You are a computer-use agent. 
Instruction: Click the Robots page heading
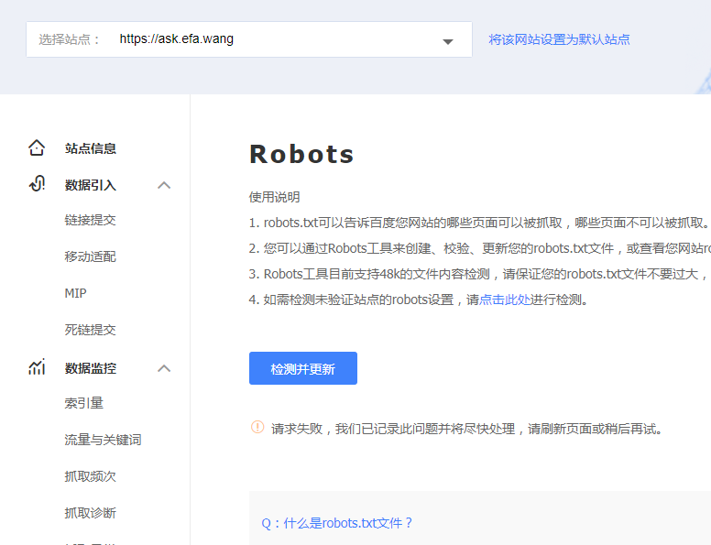301,154
